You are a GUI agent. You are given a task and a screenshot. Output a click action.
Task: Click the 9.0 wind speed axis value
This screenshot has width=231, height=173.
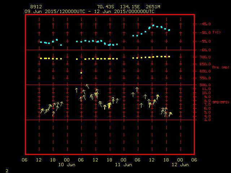(207, 97)
